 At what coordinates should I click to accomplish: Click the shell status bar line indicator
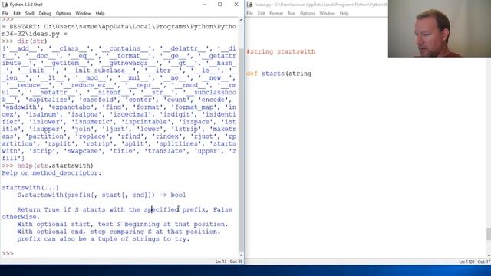point(221,261)
